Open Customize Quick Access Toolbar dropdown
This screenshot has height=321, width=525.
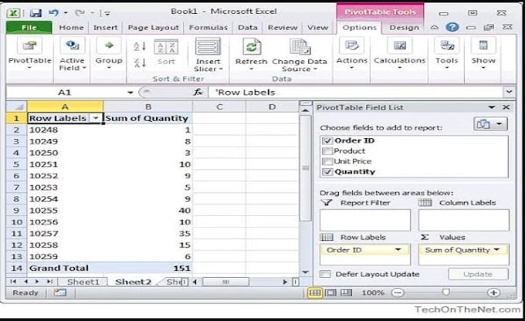107,13
